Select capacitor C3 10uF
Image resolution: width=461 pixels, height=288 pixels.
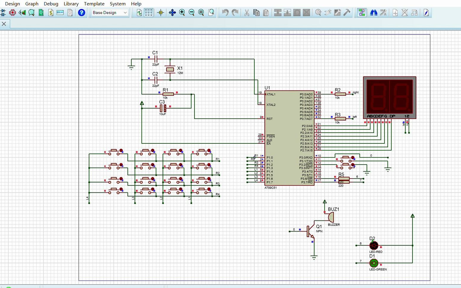[x=163, y=108]
